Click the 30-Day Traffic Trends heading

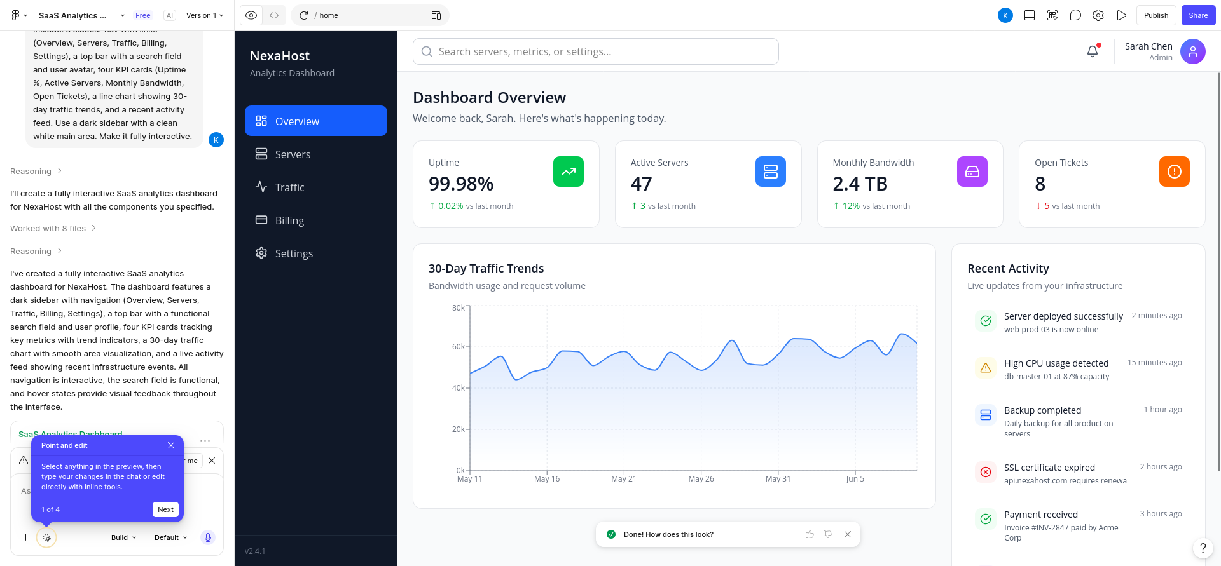click(486, 269)
